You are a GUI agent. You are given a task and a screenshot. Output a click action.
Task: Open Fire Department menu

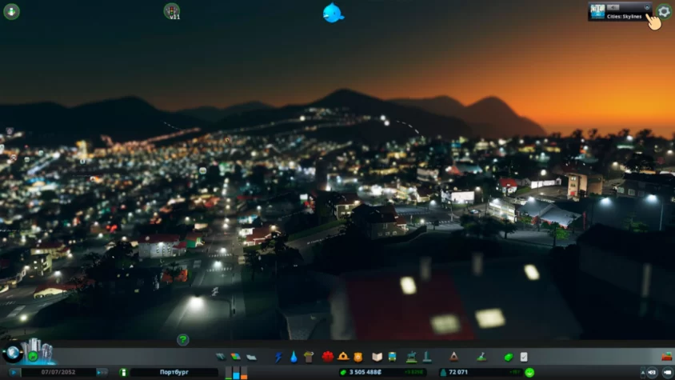(x=343, y=357)
